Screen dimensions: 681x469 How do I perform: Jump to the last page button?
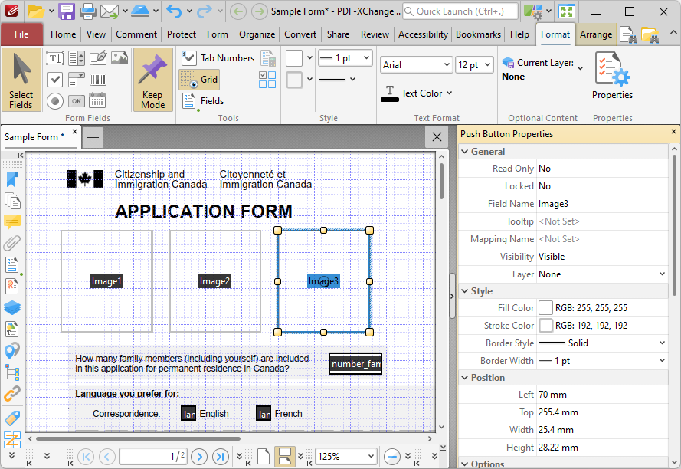(220, 457)
